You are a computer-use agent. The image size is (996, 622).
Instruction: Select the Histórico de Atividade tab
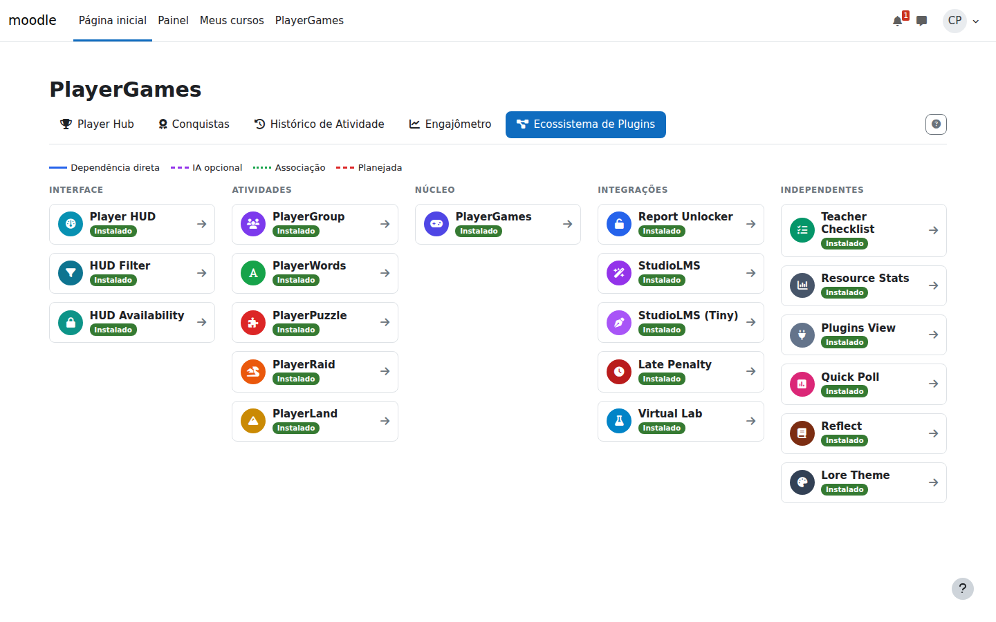[x=319, y=124]
